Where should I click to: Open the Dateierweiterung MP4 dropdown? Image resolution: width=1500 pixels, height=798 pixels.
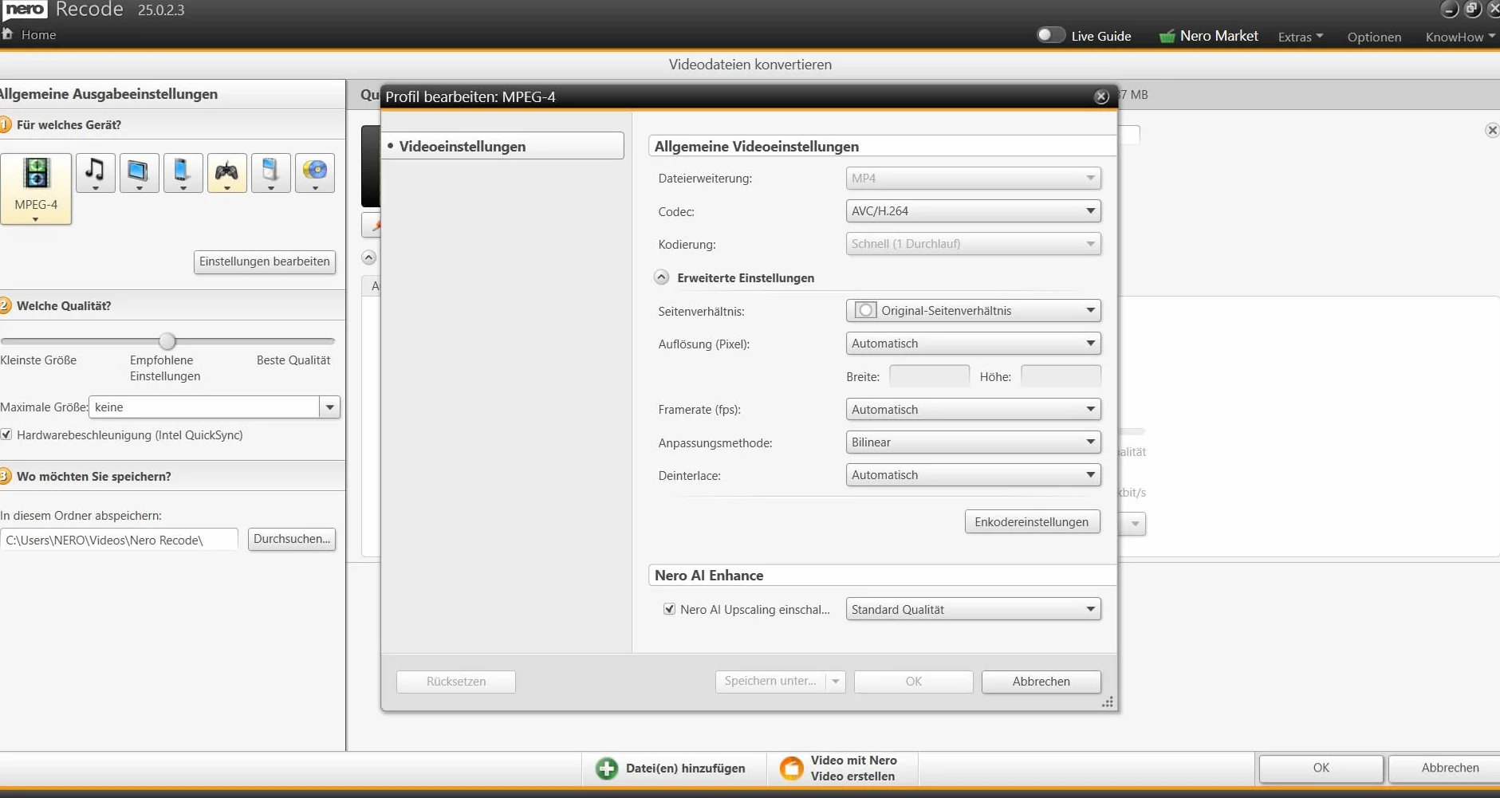(x=973, y=179)
